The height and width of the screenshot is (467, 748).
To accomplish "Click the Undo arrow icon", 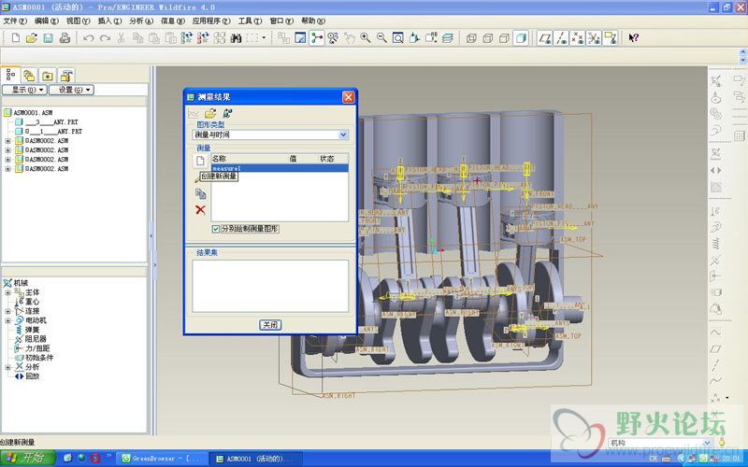I will (88, 37).
